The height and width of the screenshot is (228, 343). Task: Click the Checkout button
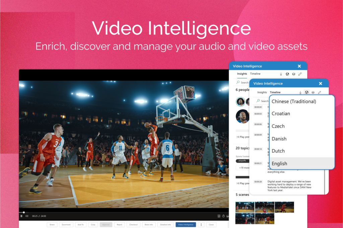pyautogui.click(x=133, y=225)
